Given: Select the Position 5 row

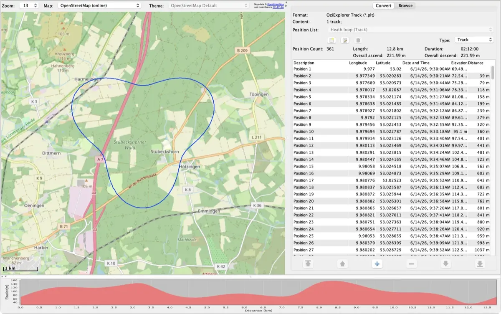Looking at the screenshot, I should (x=391, y=97).
